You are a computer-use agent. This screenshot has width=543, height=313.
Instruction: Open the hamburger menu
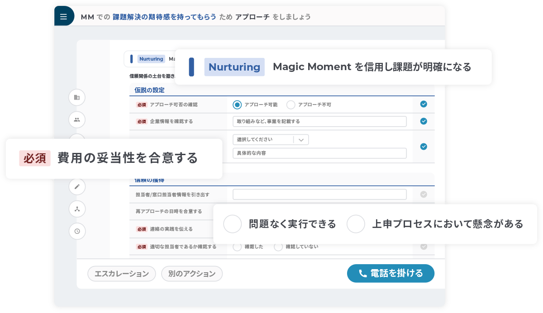pos(63,17)
